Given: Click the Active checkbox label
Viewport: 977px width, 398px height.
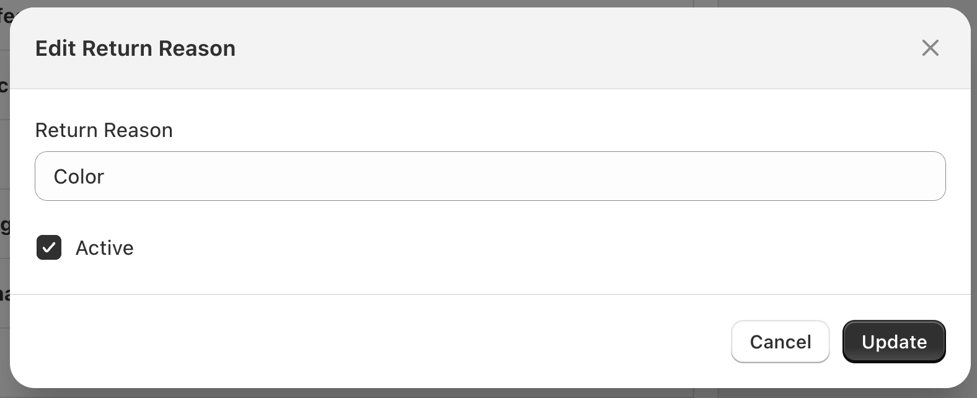Looking at the screenshot, I should (x=104, y=248).
